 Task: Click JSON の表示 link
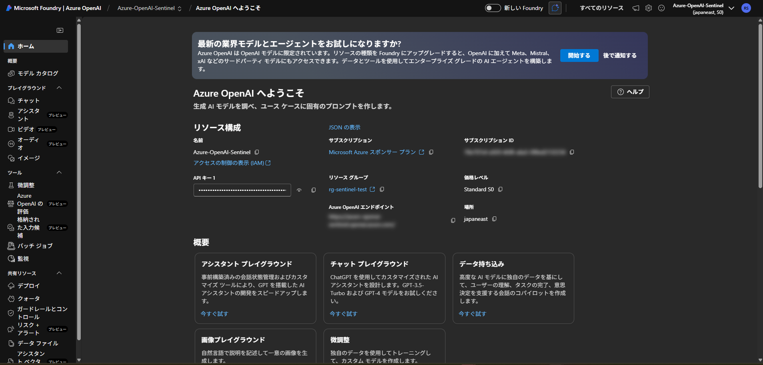344,127
